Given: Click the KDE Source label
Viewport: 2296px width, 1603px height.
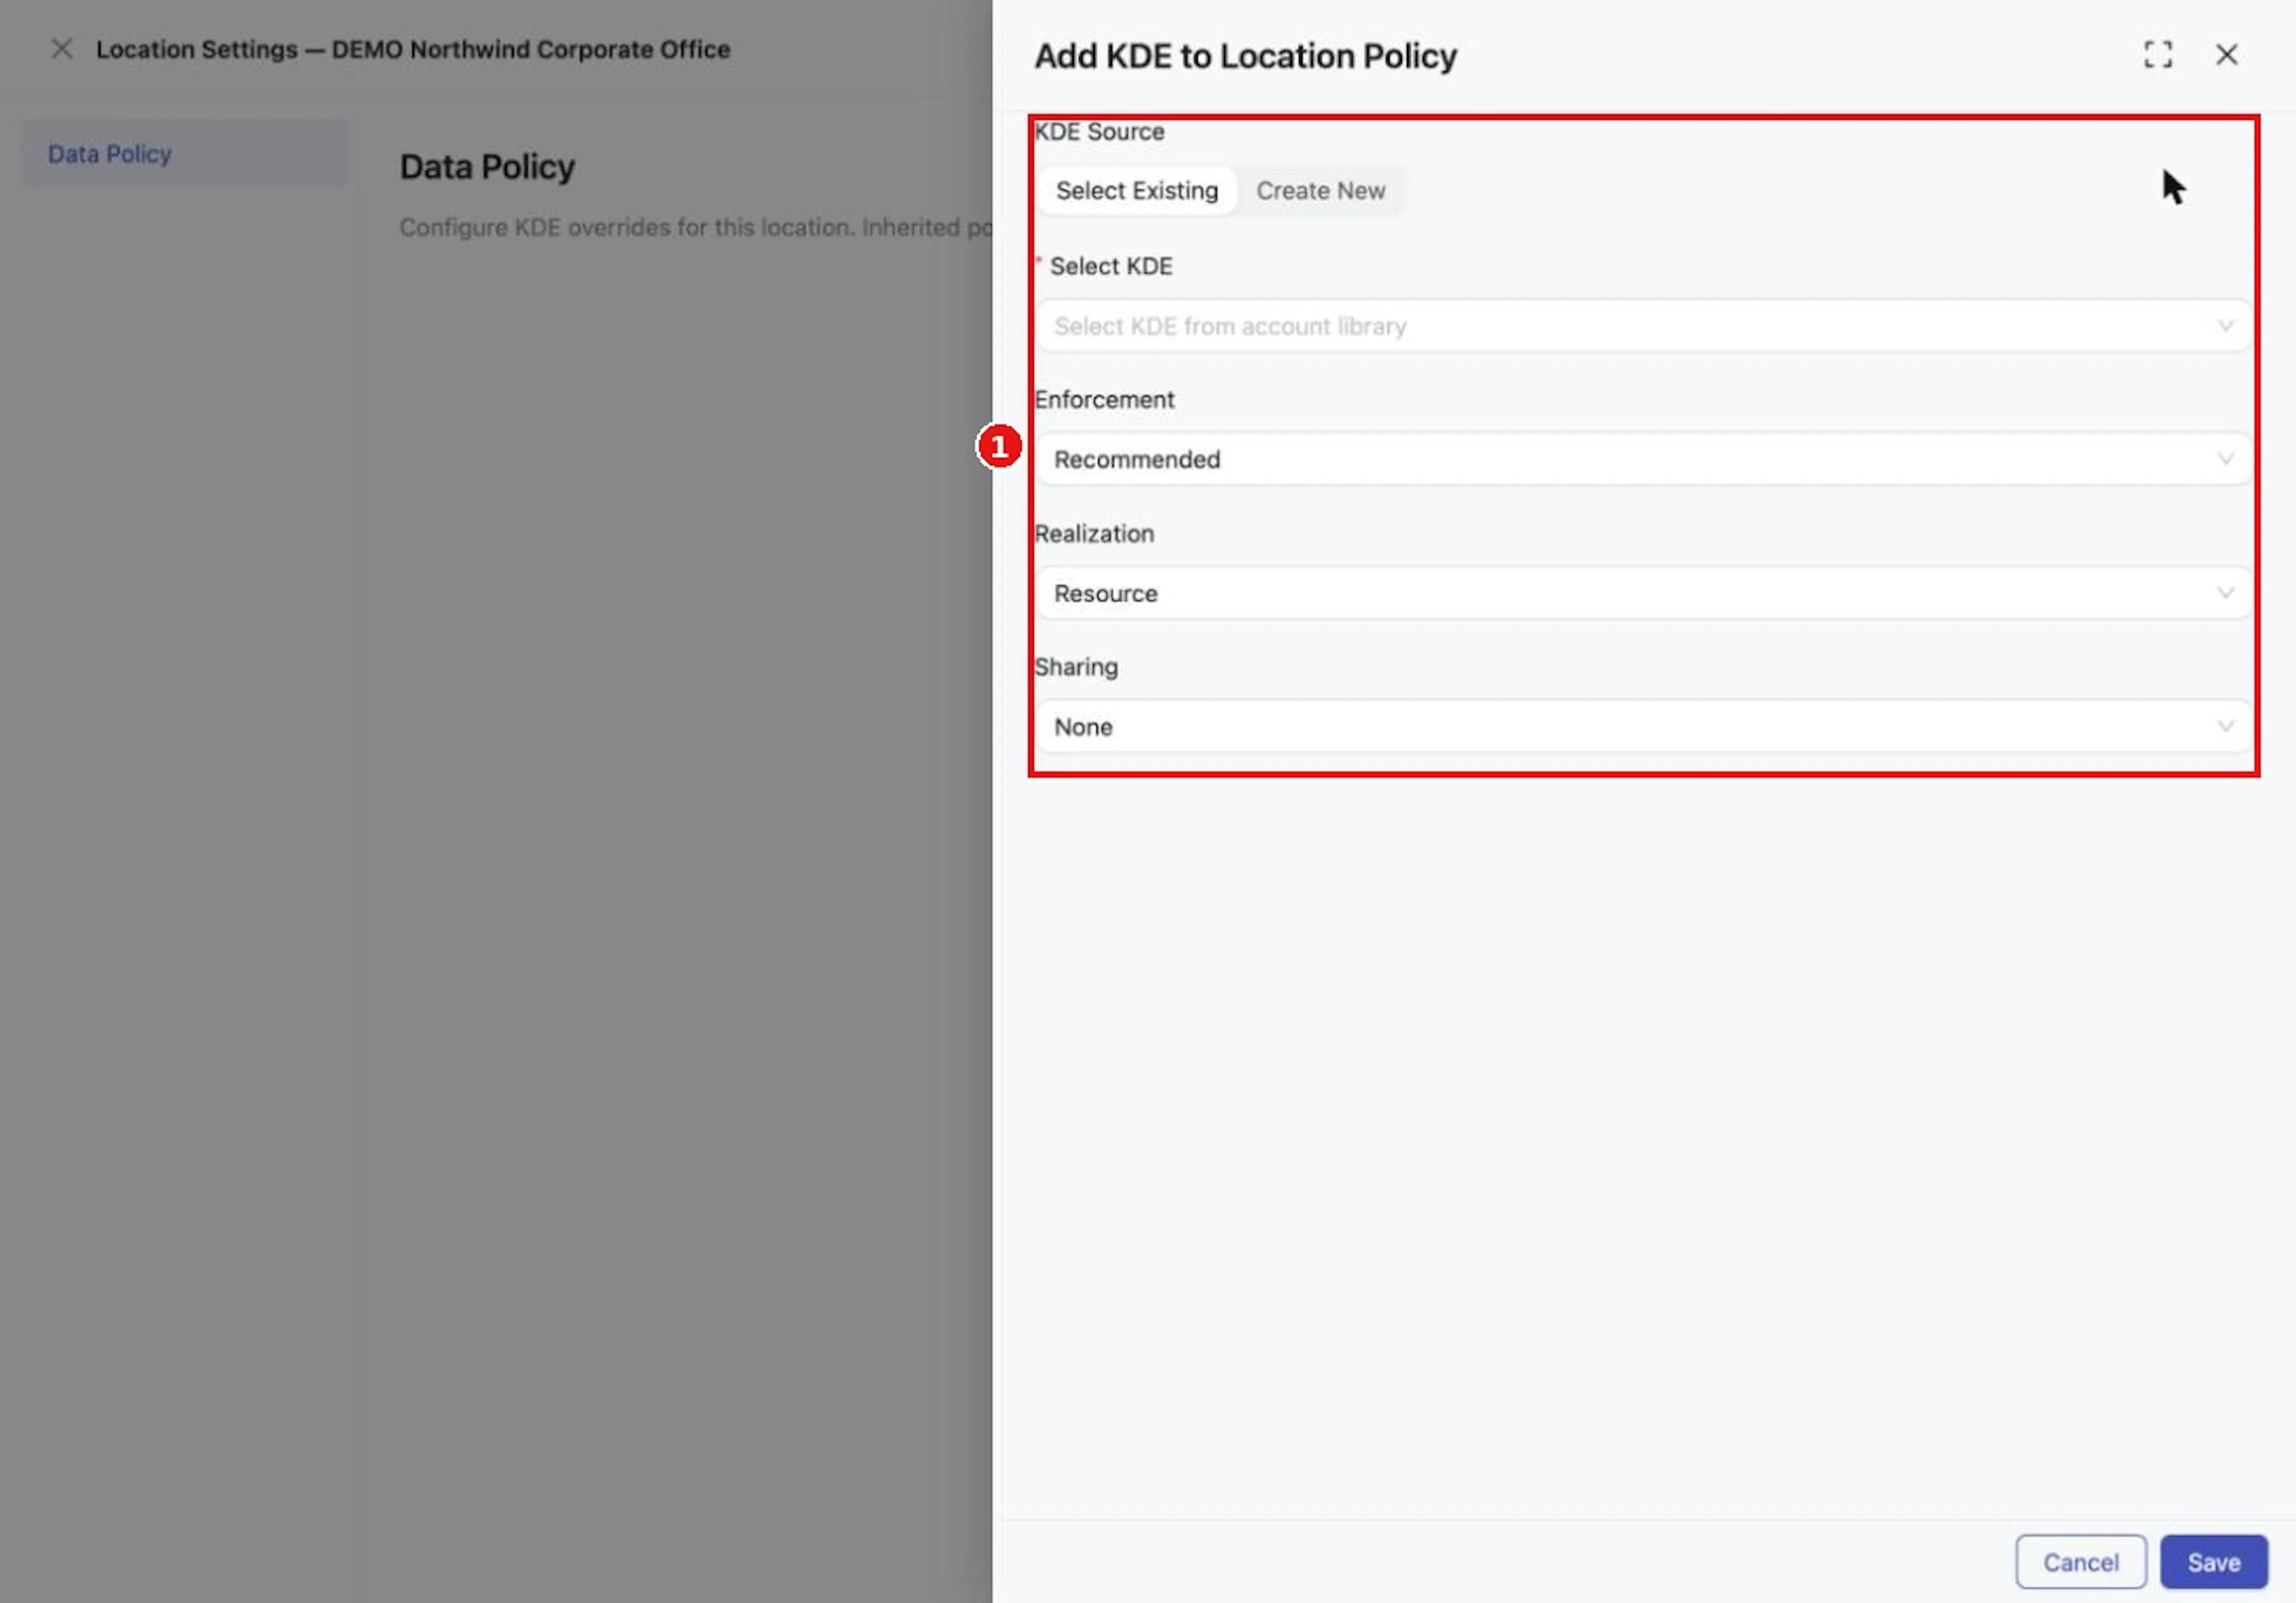Looking at the screenshot, I should click(x=1099, y=132).
